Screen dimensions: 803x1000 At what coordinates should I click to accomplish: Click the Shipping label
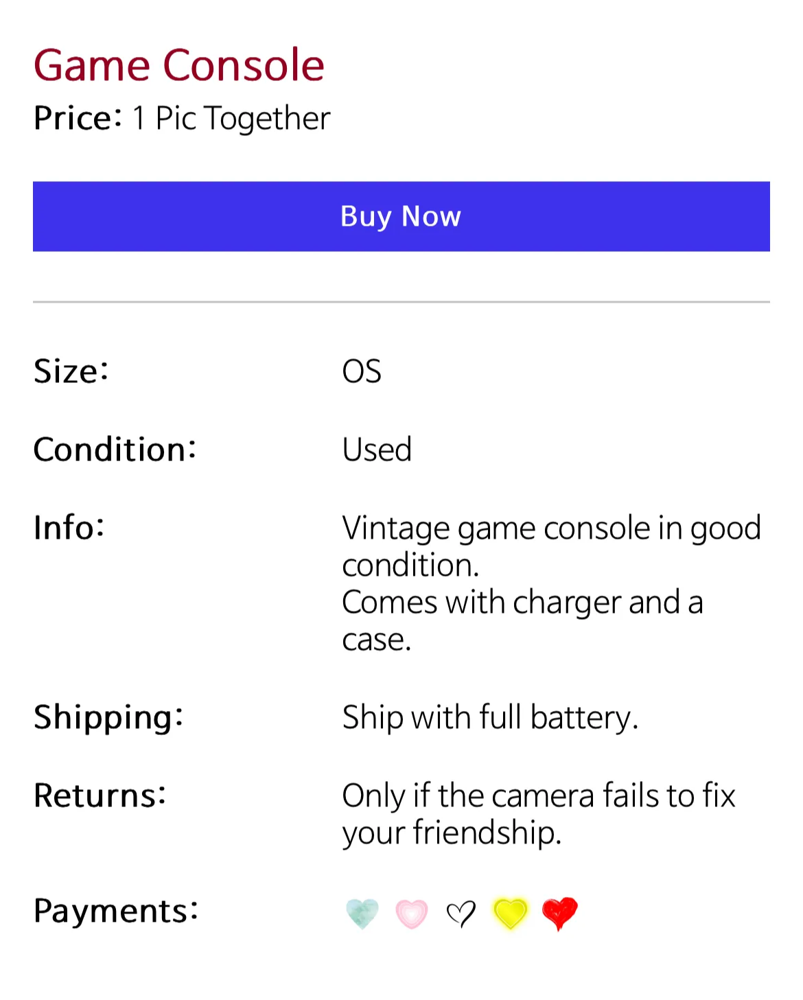pos(109,717)
